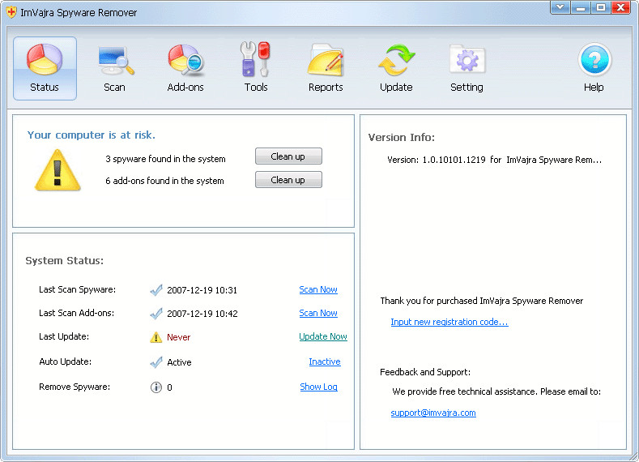This screenshot has width=639, height=462.
Task: Click the 'Last Scan Add-ons:' label
Action: [x=77, y=313]
